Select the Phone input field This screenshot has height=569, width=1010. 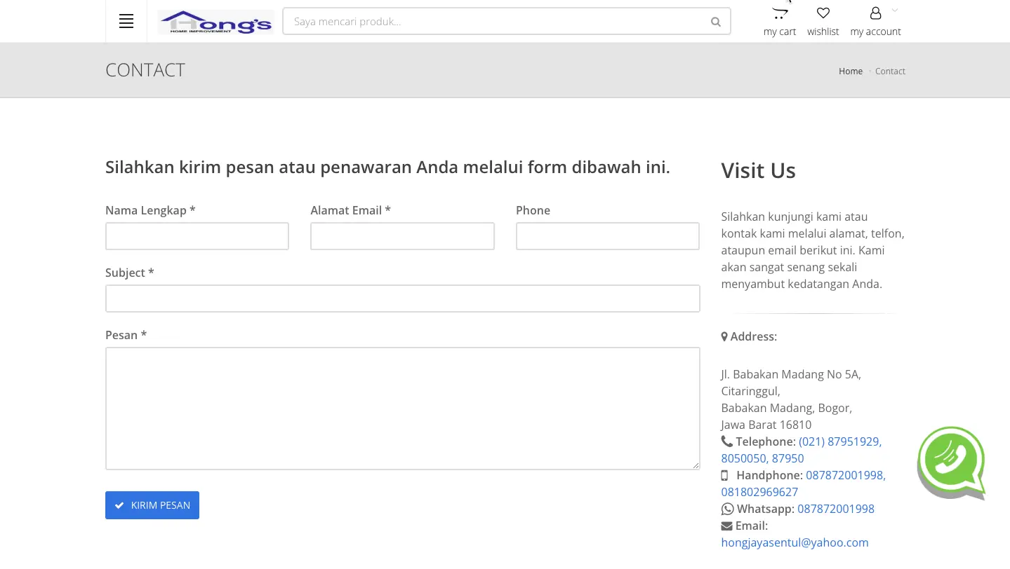(607, 236)
